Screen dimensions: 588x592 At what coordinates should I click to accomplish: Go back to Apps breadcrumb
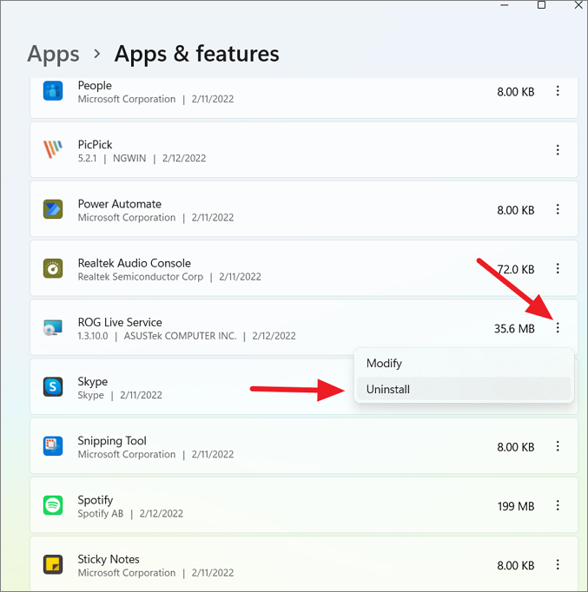[53, 54]
